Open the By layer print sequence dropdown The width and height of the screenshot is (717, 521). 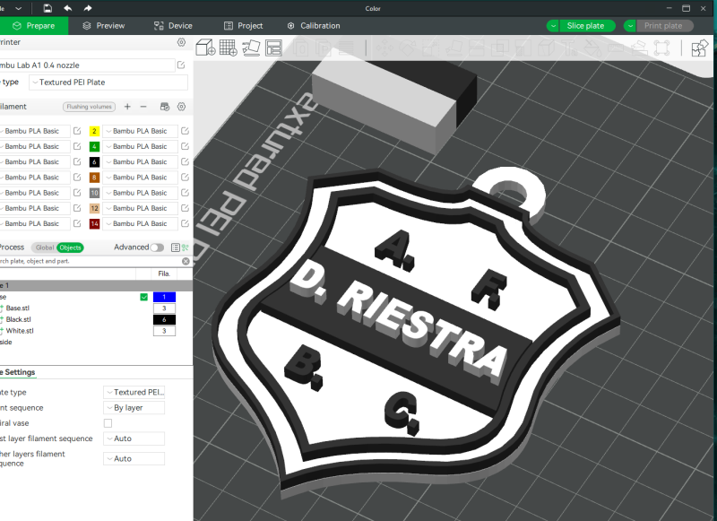(x=134, y=407)
